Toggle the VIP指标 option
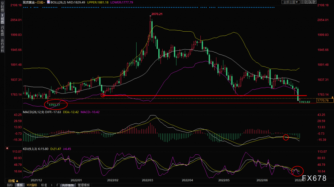Viewport: 334px width, 187px height. pyautogui.click(x=32, y=185)
